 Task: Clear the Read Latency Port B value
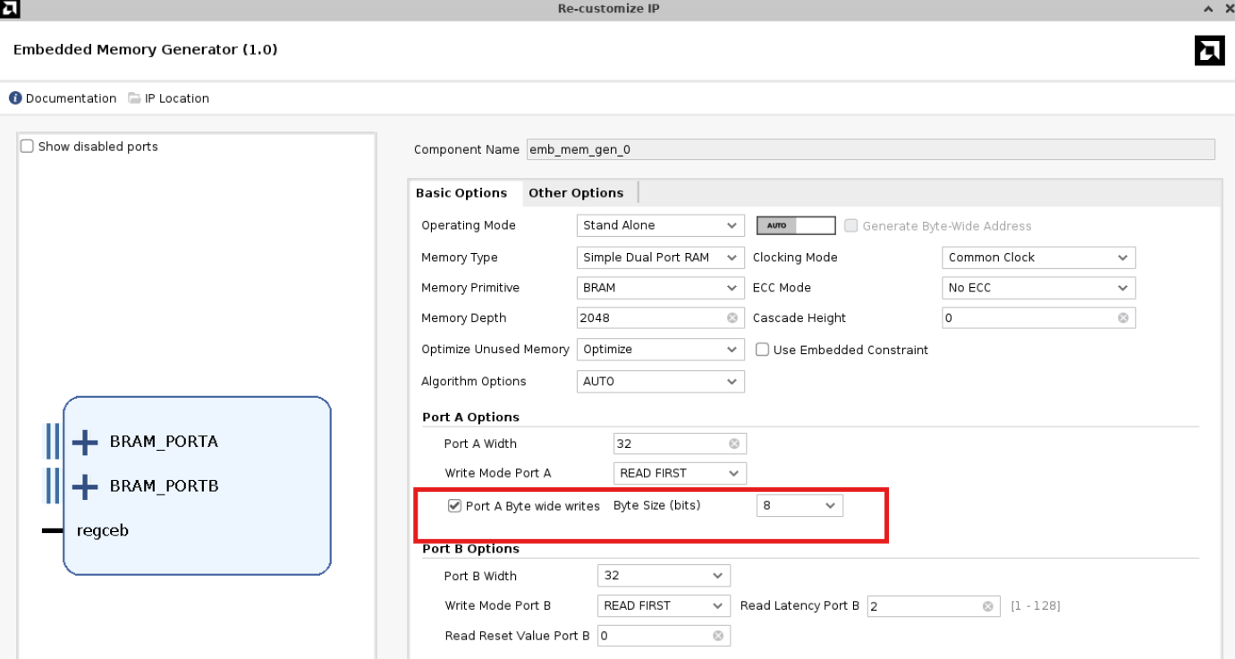pos(988,605)
